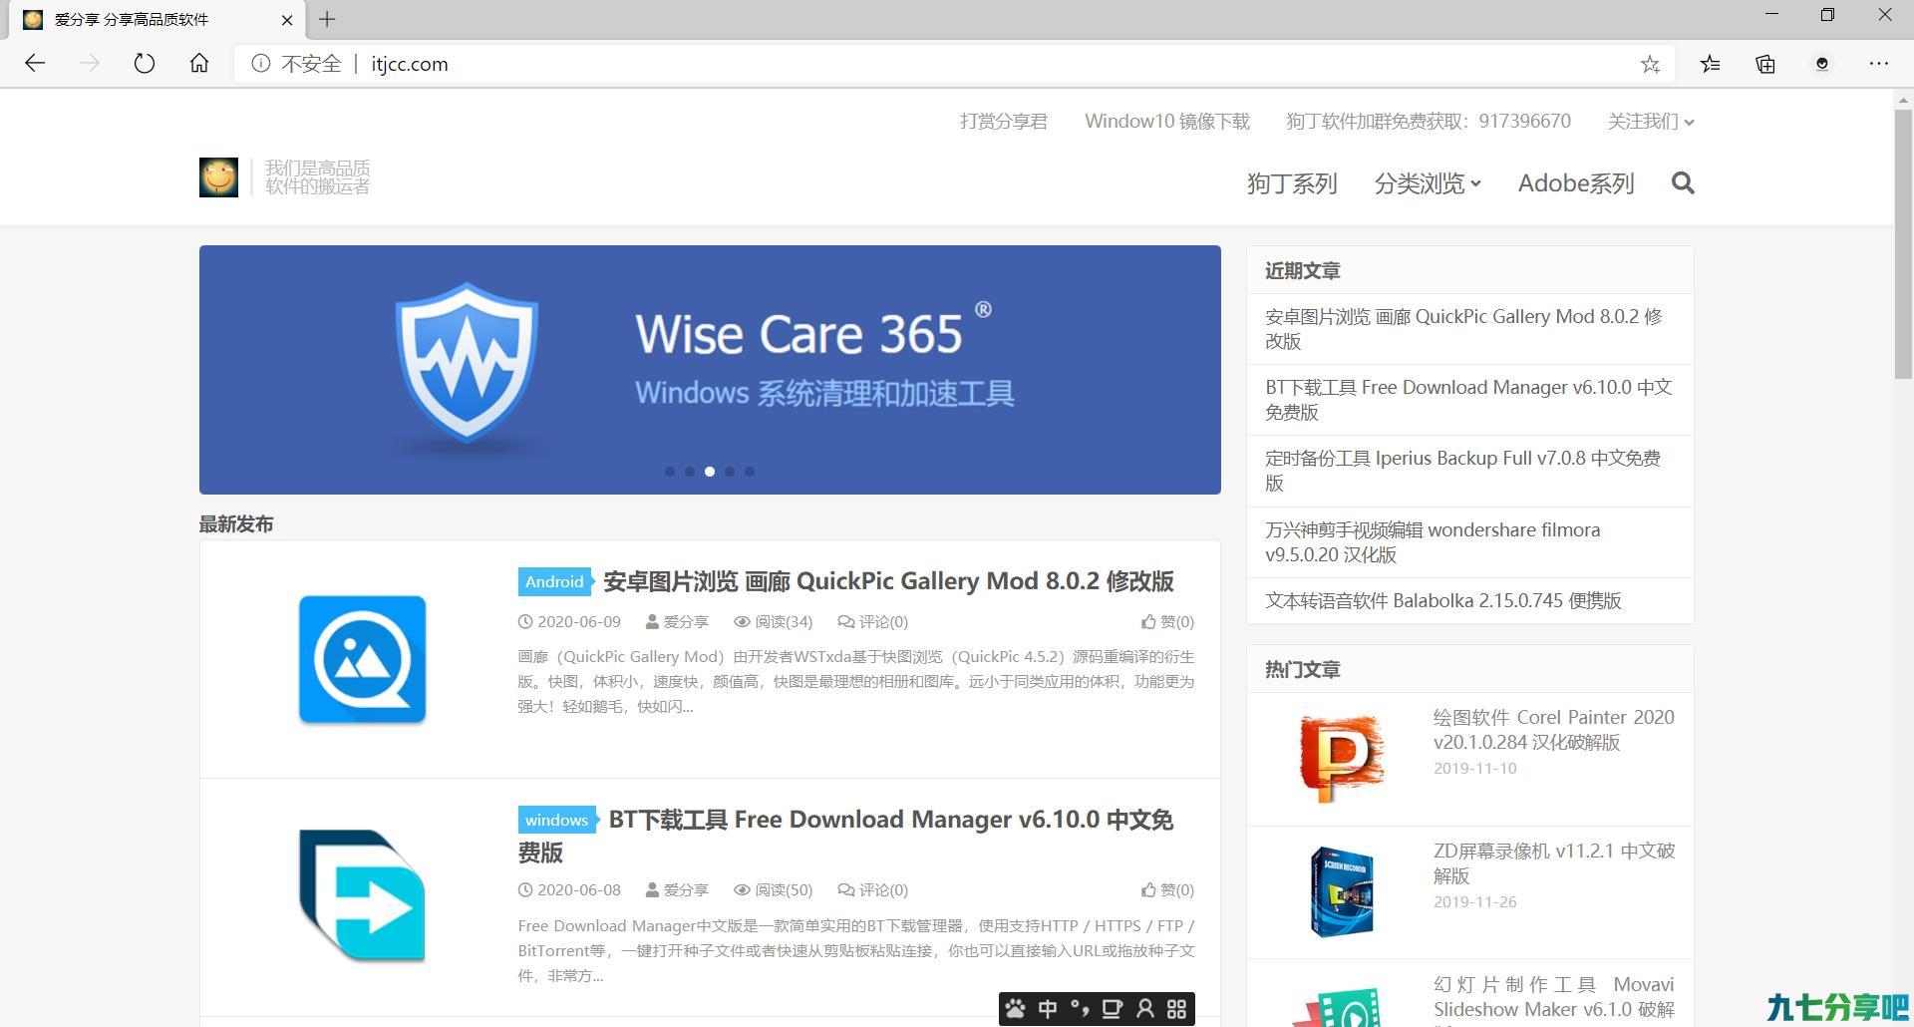1914x1027 pixels.
Task: Toggle Chinese 中 input mode
Action: (1048, 1009)
